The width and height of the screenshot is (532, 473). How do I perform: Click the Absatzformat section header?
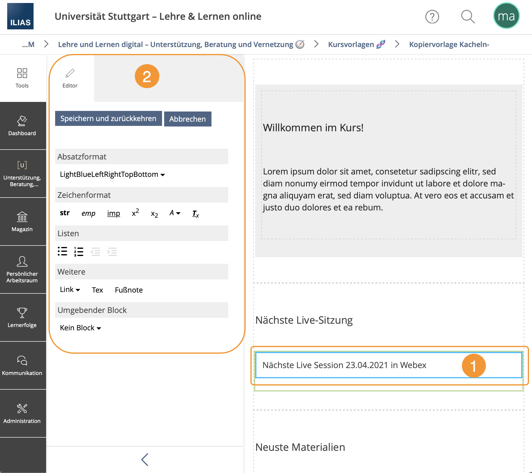point(142,156)
